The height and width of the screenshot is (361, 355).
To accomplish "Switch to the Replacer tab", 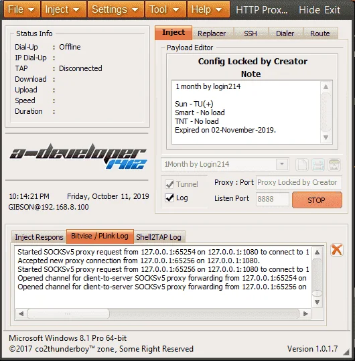I will click(212, 33).
